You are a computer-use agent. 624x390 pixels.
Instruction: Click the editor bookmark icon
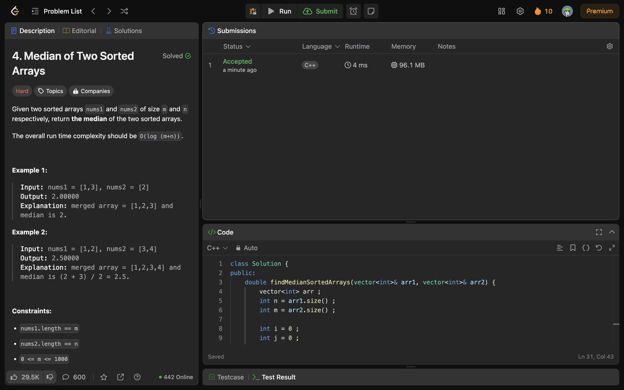click(x=573, y=248)
